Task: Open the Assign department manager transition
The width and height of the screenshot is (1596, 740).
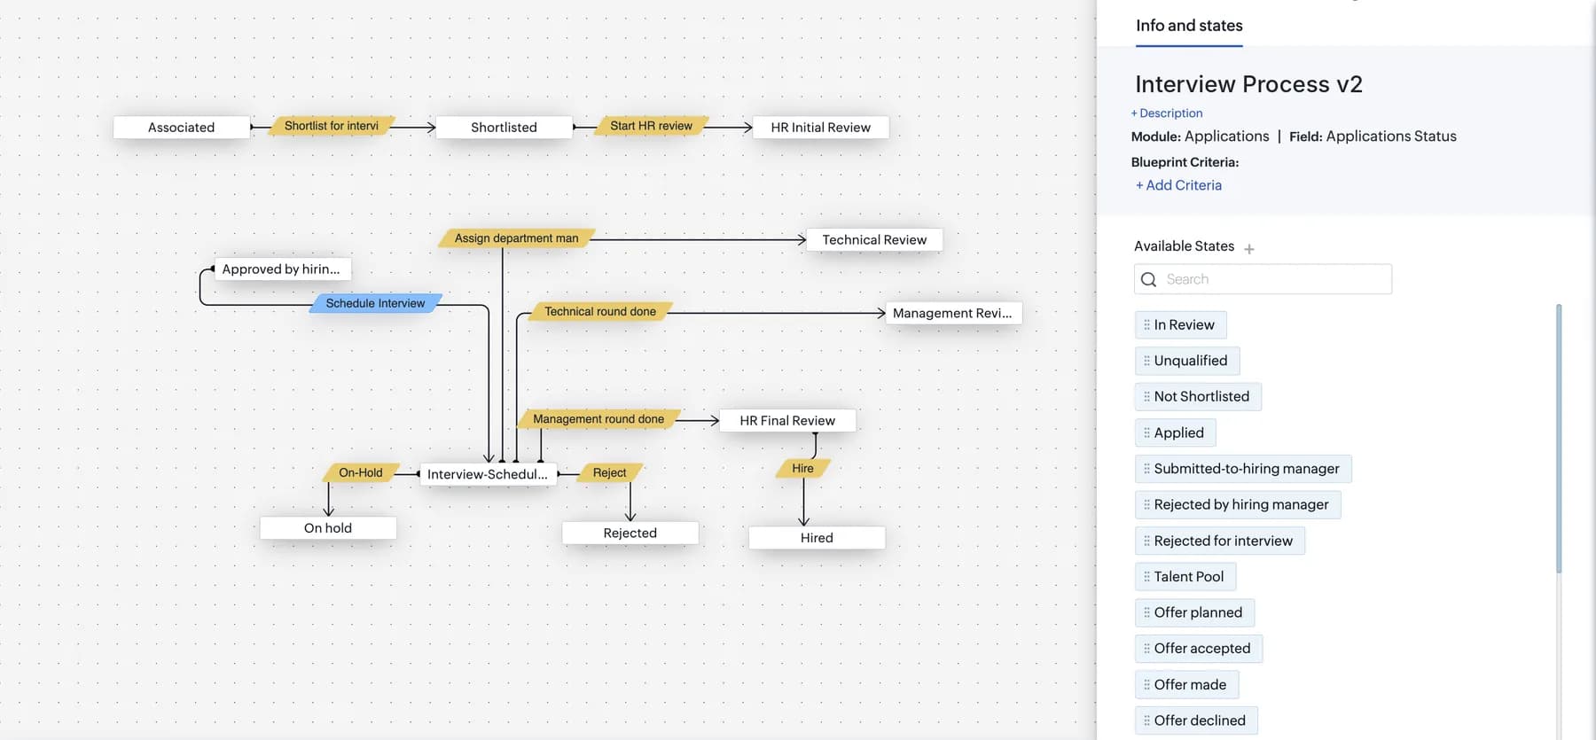Action: (517, 238)
